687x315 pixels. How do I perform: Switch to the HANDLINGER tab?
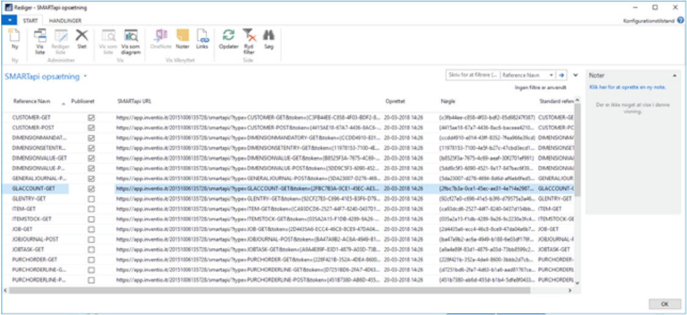click(65, 21)
